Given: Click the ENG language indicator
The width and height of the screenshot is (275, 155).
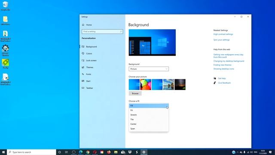Looking at the screenshot, I should point(256,152).
